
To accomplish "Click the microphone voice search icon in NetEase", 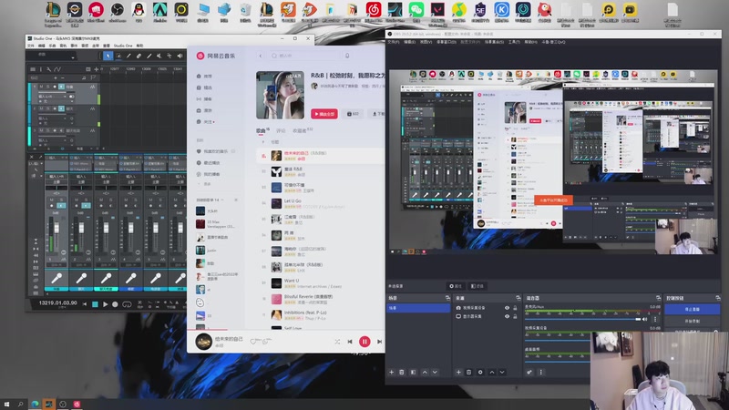I will tap(347, 56).
